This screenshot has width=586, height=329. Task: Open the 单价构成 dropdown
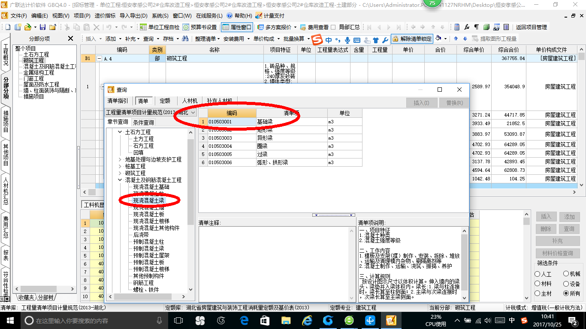click(266, 39)
